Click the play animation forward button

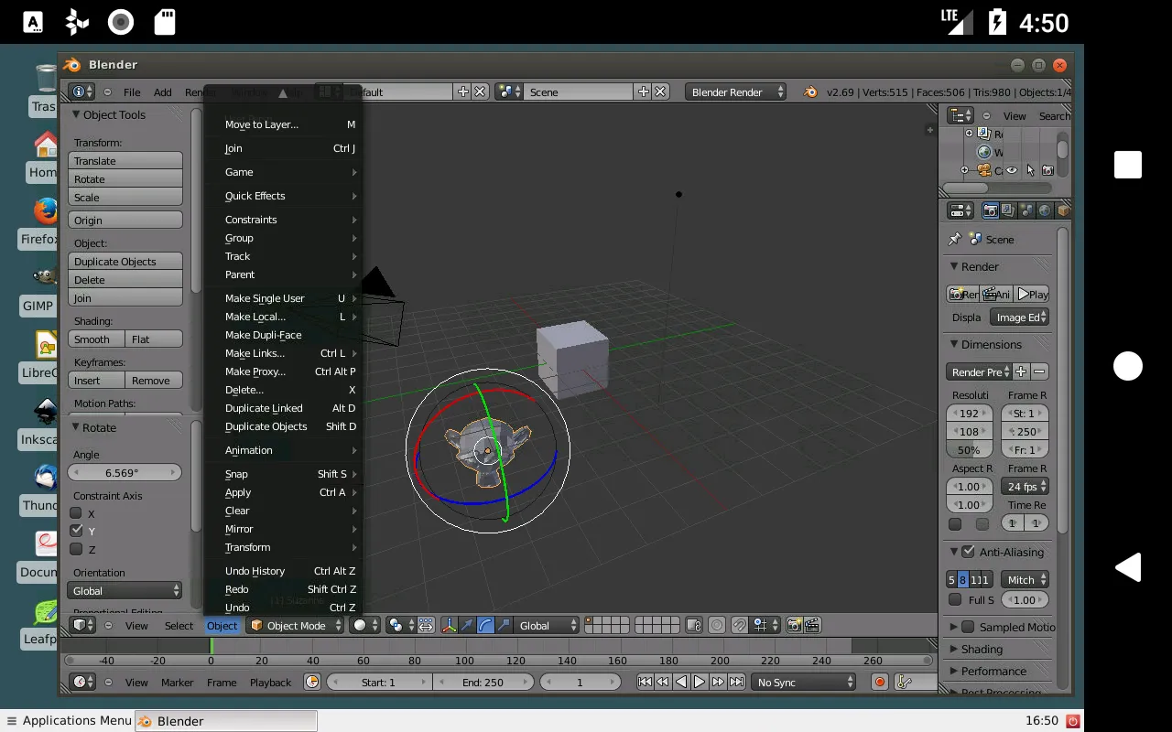pos(700,682)
